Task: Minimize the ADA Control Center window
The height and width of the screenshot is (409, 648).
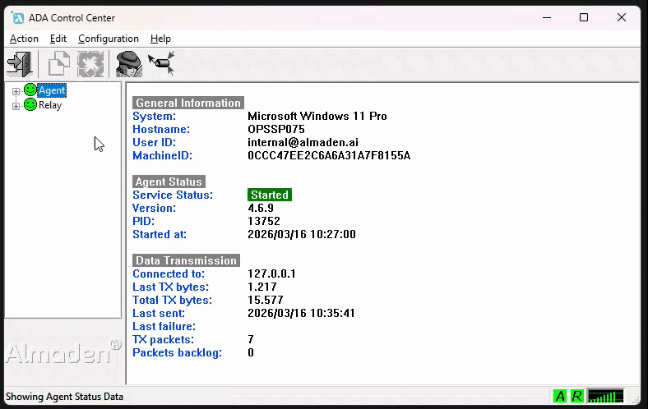Action: point(547,18)
